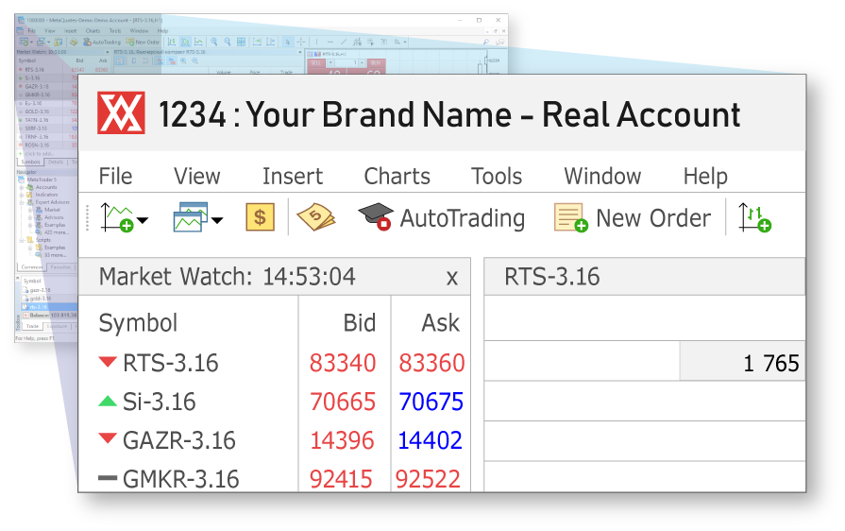Screen dimensions: 845x531
Task: Toggle AutoTrading in the front window toolbar
Action: click(441, 218)
